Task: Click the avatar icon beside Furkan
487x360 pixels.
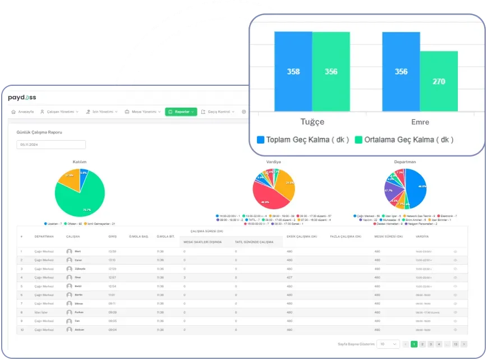Action: [x=69, y=312]
